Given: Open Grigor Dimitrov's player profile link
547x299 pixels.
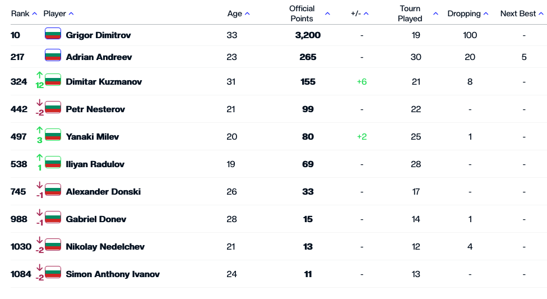Looking at the screenshot, I should pyautogui.click(x=98, y=35).
